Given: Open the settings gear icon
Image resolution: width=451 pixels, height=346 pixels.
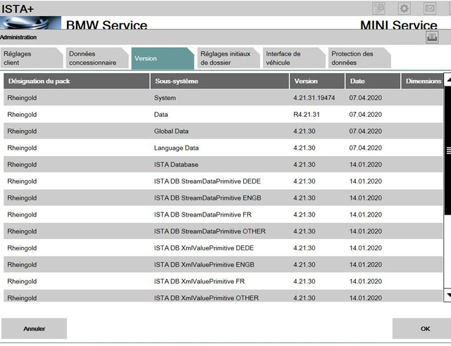Looking at the screenshot, I should click(x=404, y=8).
